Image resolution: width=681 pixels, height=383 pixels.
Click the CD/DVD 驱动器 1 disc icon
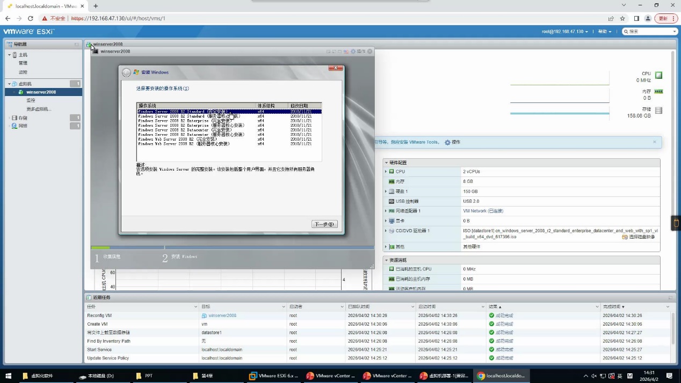[x=392, y=231]
